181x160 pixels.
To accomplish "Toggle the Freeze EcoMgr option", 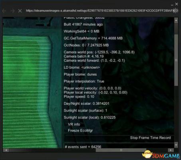I will [80, 130].
